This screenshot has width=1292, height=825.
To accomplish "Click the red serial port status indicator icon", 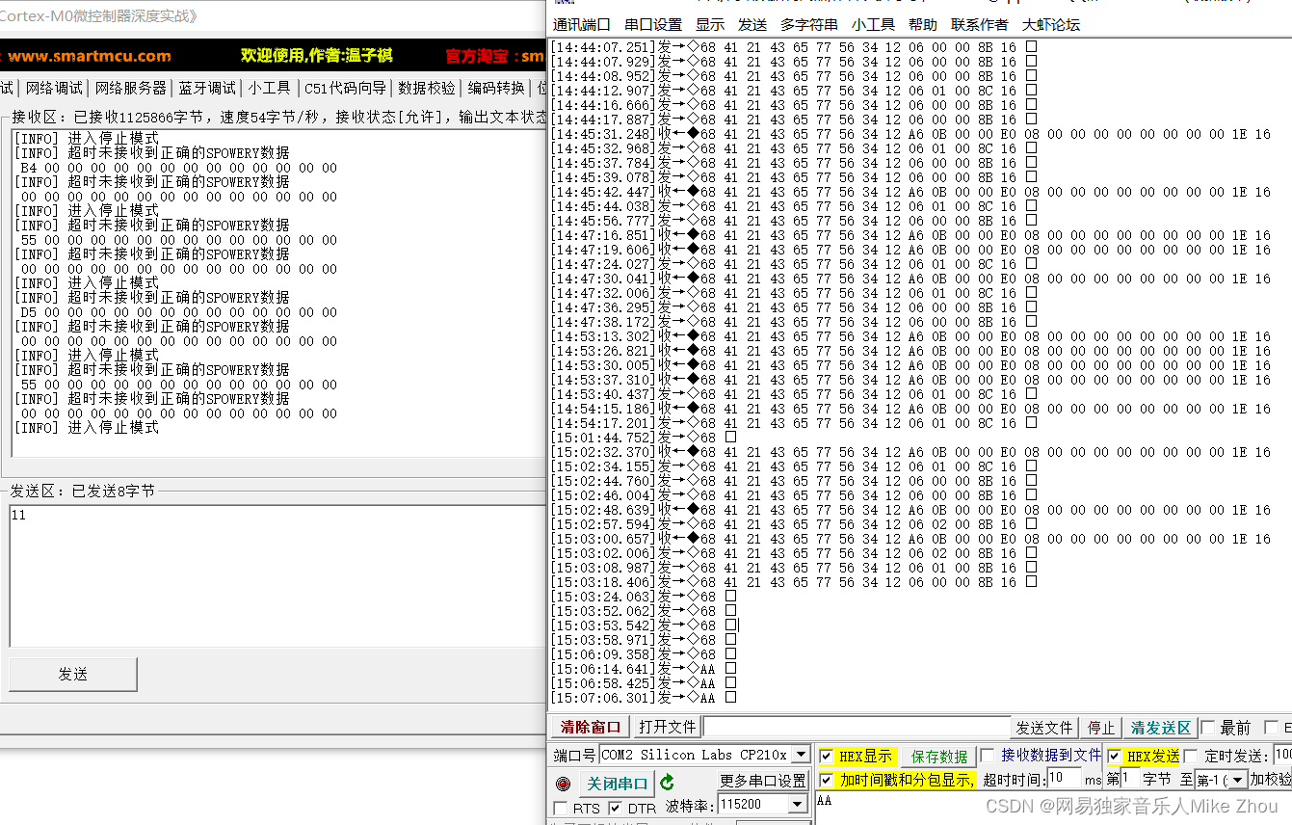I will 564,784.
